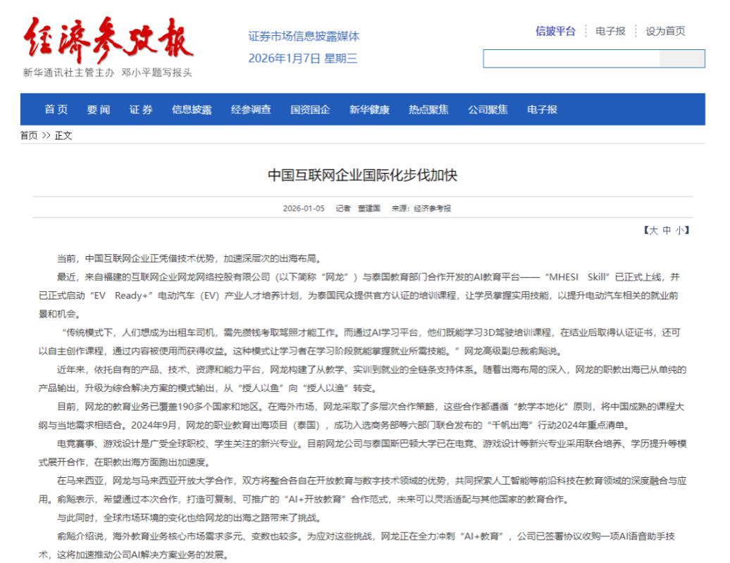Click the 设为首页 link
Image resolution: width=730 pixels, height=563 pixels.
(x=665, y=31)
